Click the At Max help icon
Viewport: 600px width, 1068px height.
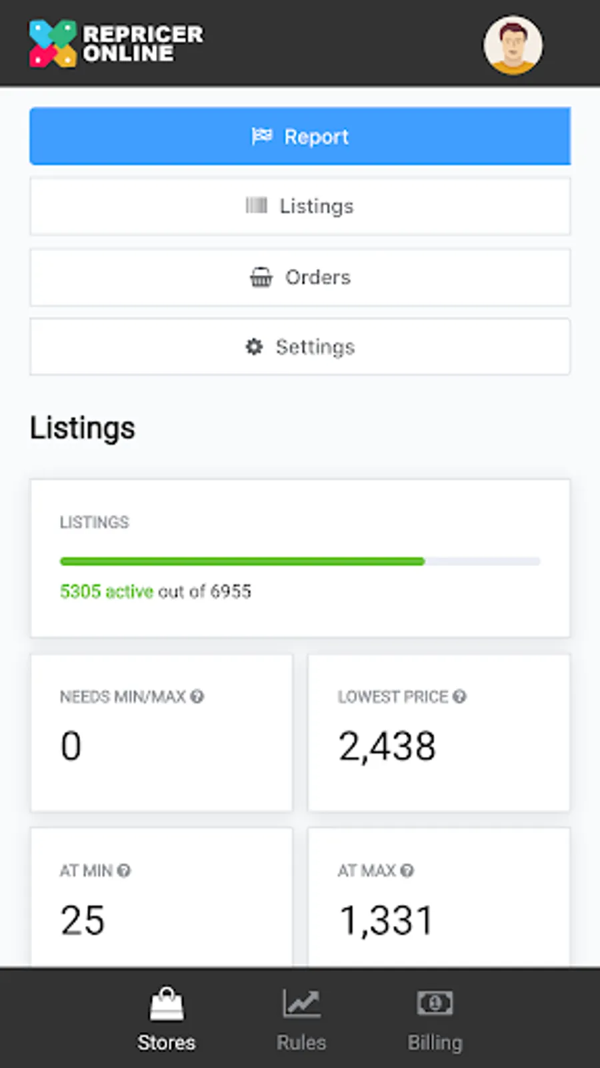[407, 870]
